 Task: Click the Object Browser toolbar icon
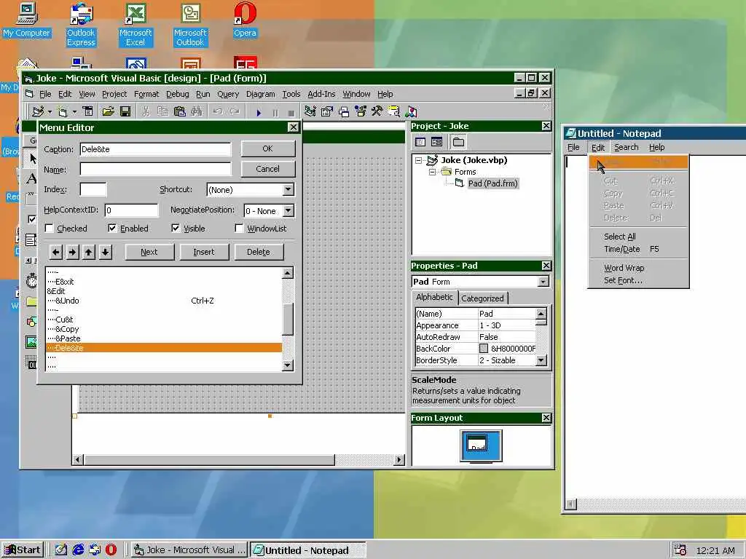point(360,111)
